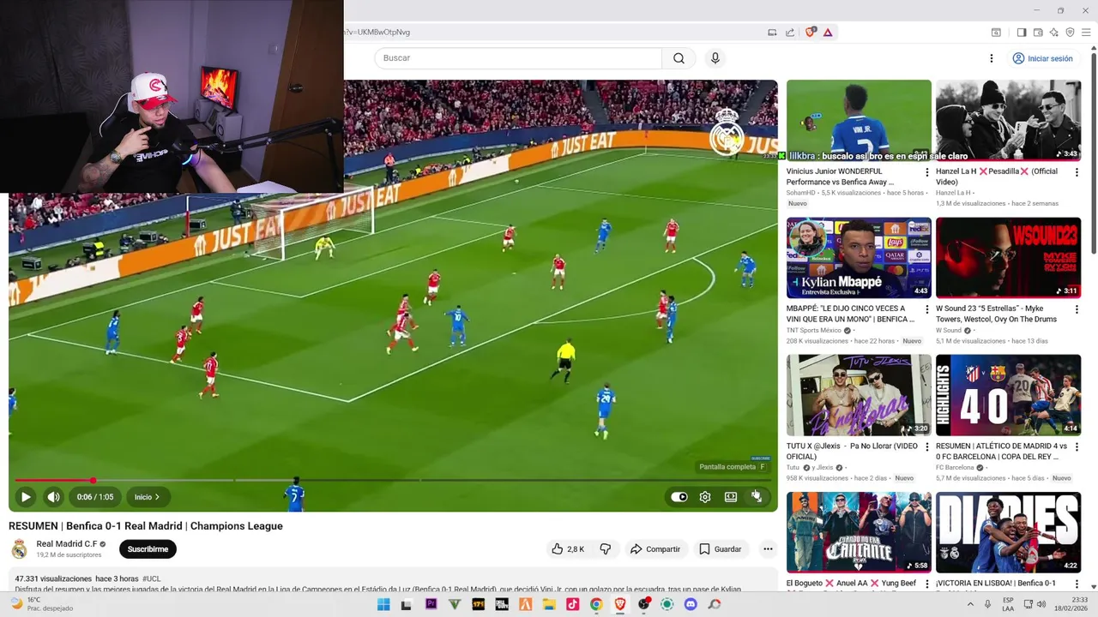The image size is (1098, 617).
Task: Open Google Chrome from taskbar
Action: 596,604
